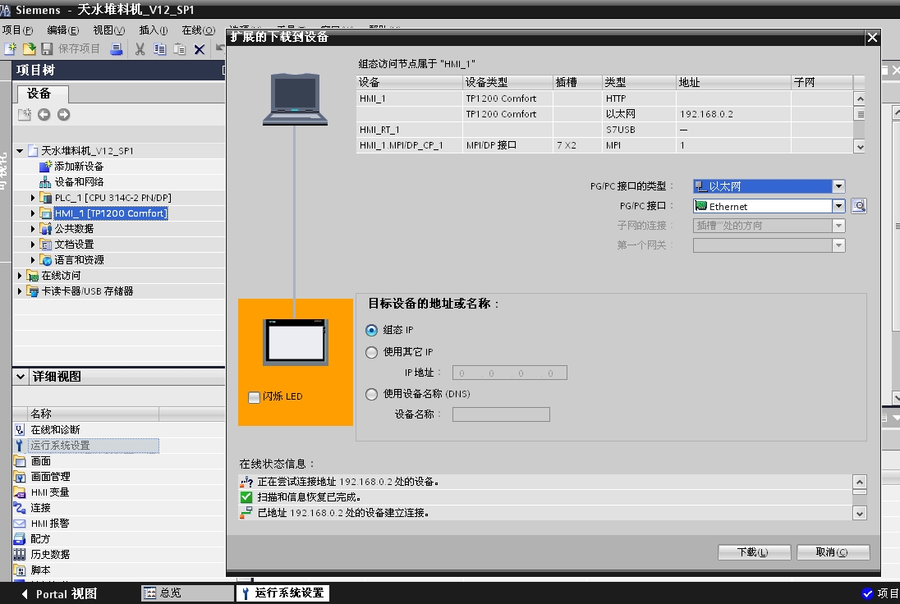Open 第一个网关 dropdown

coord(838,245)
